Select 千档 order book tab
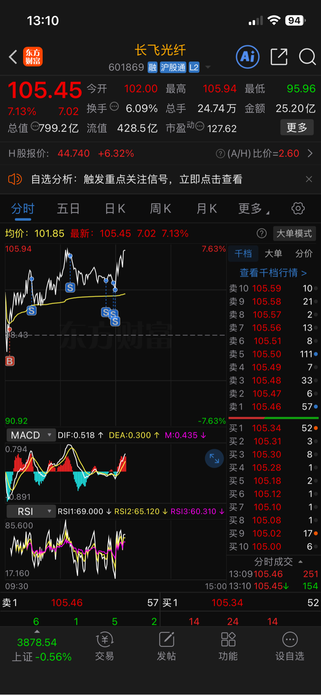The width and height of the screenshot is (321, 695). tap(243, 253)
